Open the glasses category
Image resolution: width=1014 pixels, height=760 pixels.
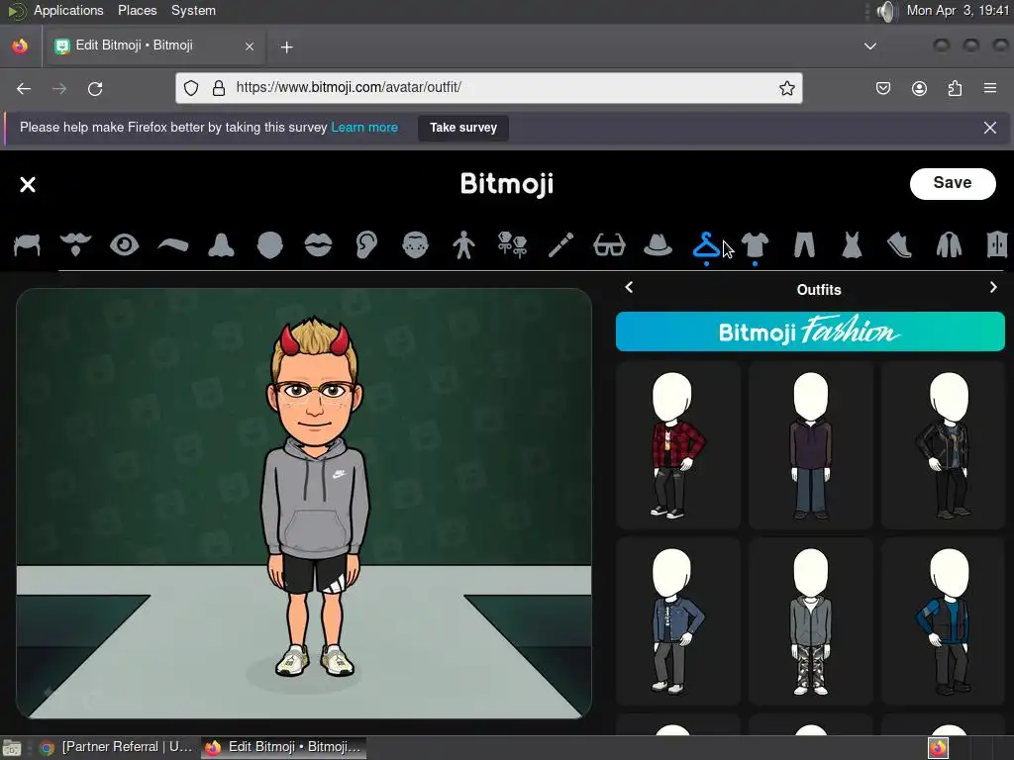pyautogui.click(x=609, y=245)
